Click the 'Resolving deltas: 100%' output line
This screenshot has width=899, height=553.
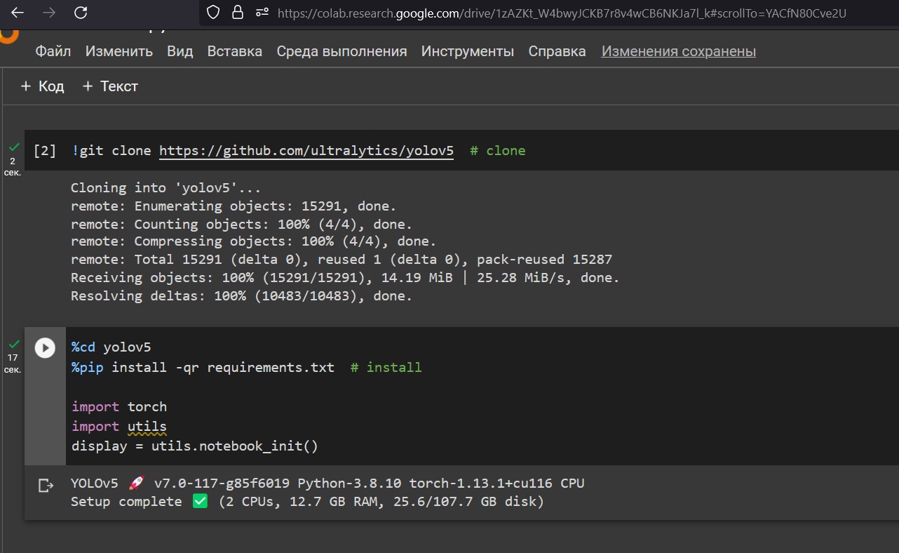[x=241, y=296]
